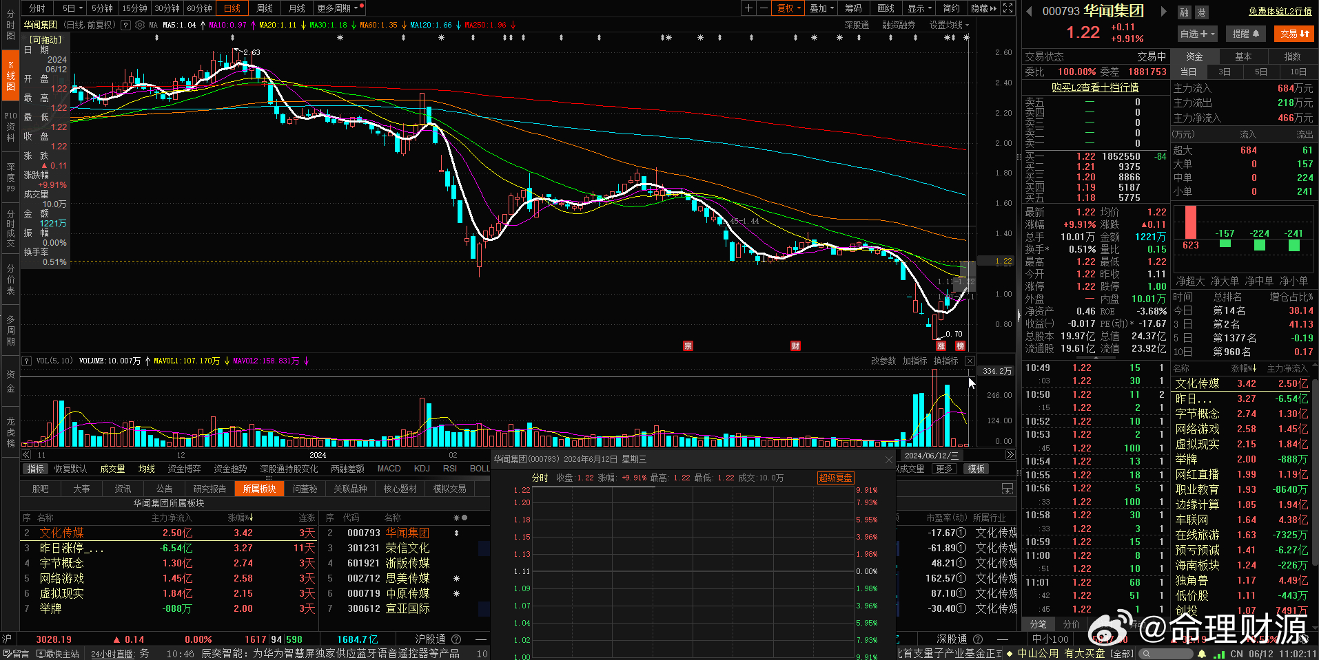Image resolution: width=1319 pixels, height=660 pixels.
Task: Close the intraday popup for 华闻集团
Action: [889, 459]
